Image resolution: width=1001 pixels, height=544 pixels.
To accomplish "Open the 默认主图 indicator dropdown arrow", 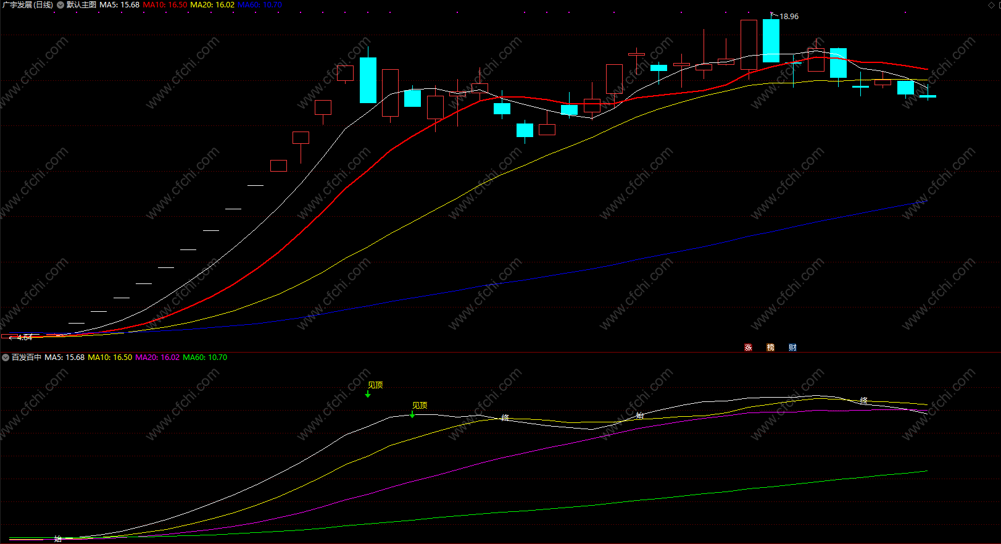I will [60, 5].
